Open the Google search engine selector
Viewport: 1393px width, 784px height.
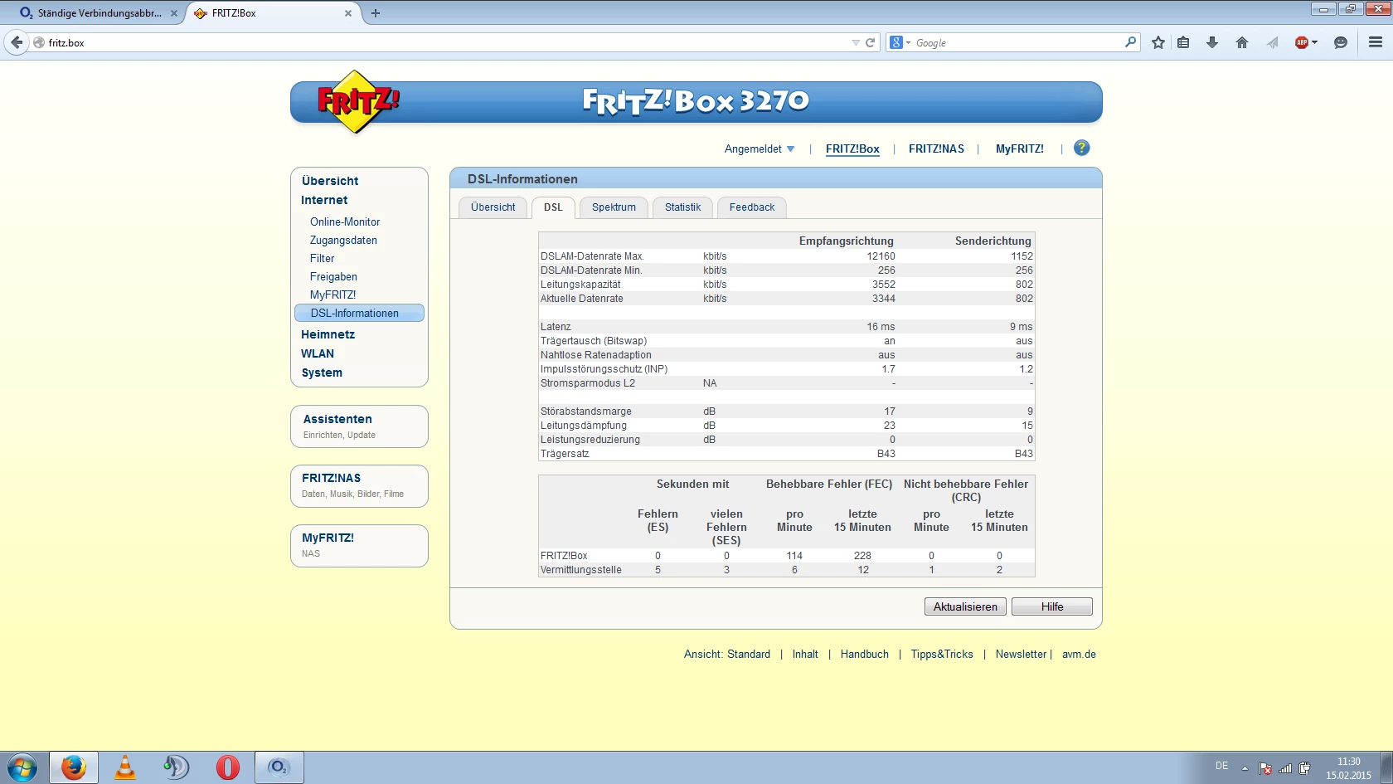coord(900,42)
